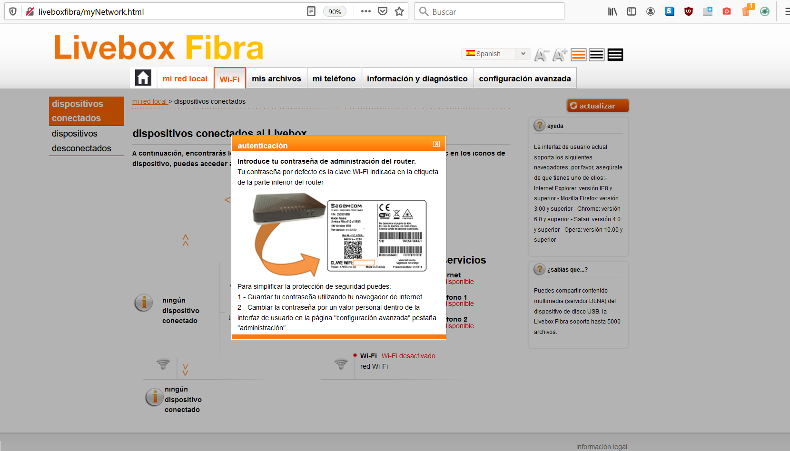Image resolution: width=790 pixels, height=451 pixels.
Task: Open the mi red local tab
Action: pos(185,78)
